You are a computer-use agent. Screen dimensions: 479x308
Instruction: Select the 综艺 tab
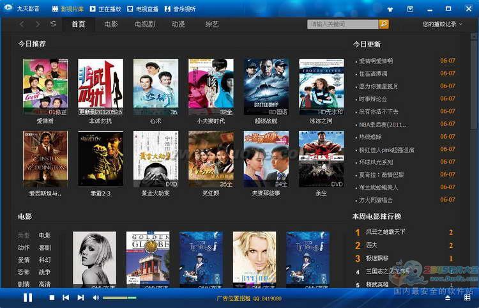pos(212,24)
